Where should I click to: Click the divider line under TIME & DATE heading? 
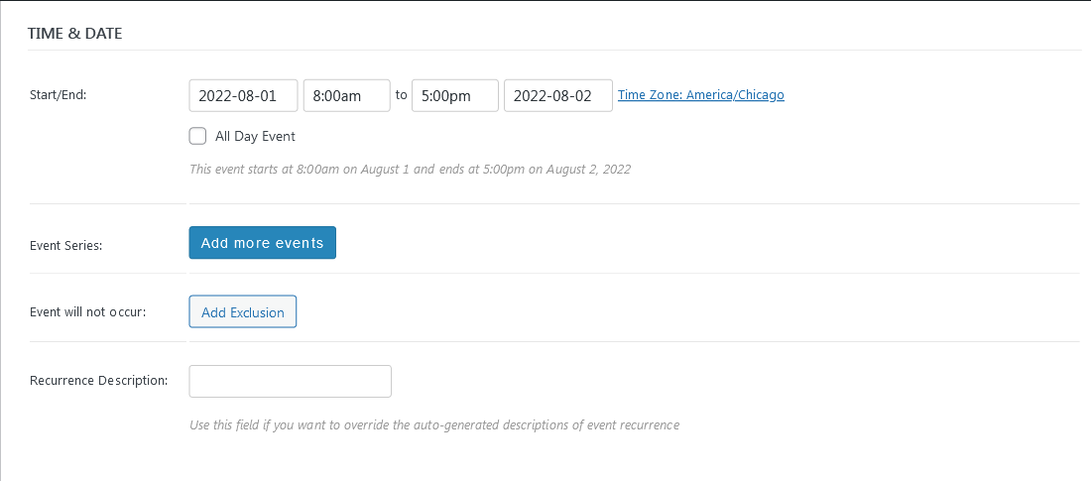555,50
